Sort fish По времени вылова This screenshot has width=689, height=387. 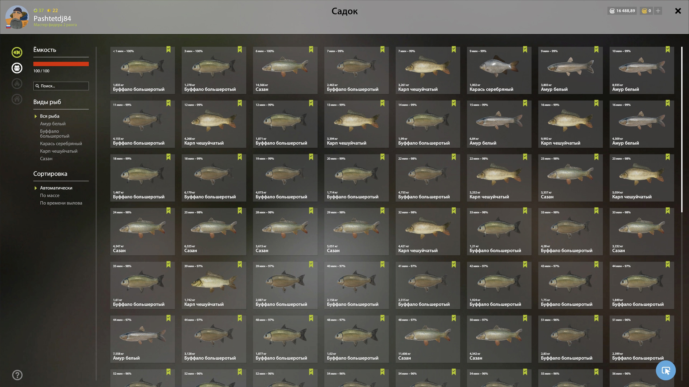coord(61,203)
